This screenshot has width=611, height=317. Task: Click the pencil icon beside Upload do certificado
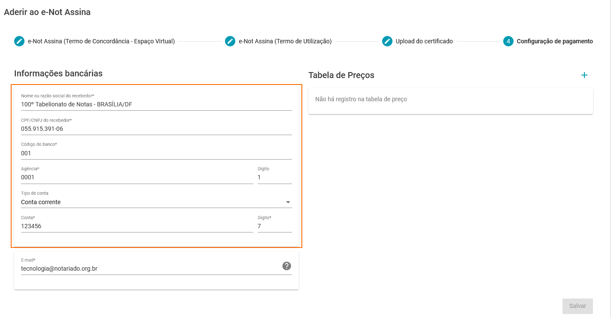point(387,41)
